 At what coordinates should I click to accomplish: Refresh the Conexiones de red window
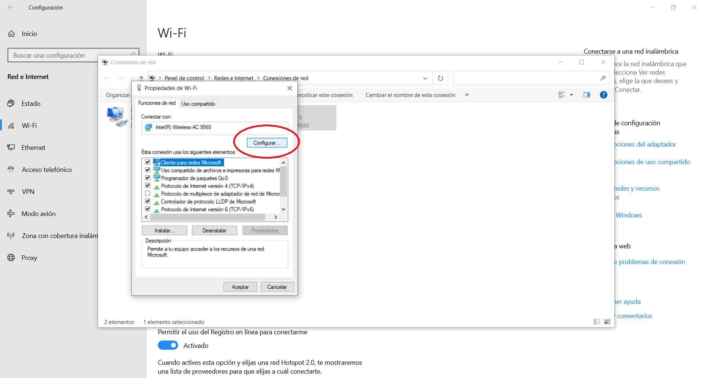[x=441, y=78]
